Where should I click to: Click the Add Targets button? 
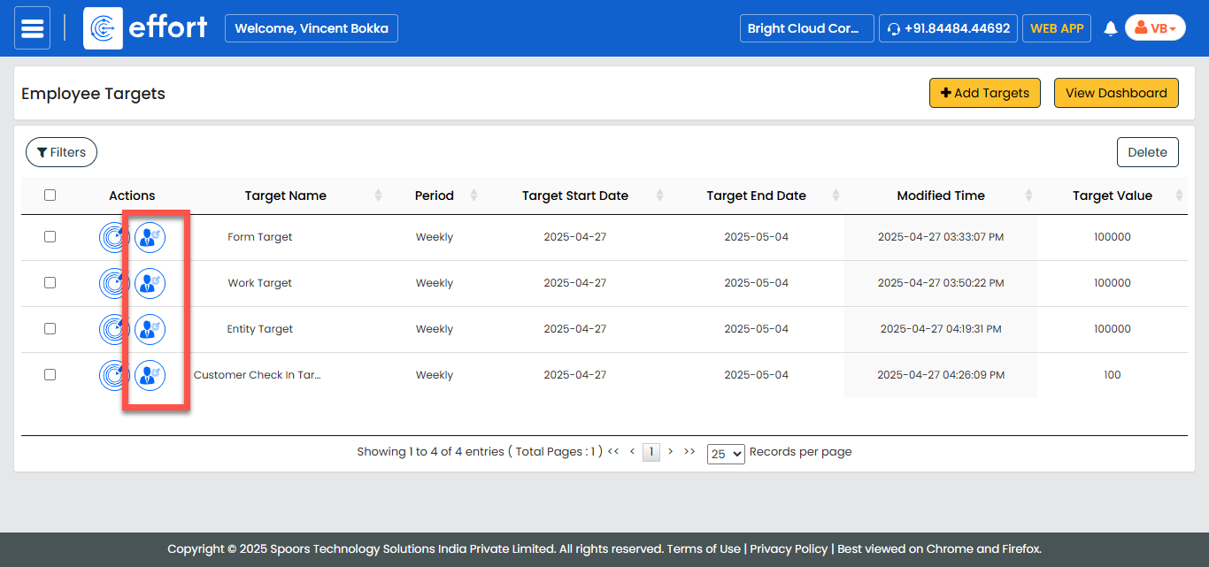coord(984,93)
